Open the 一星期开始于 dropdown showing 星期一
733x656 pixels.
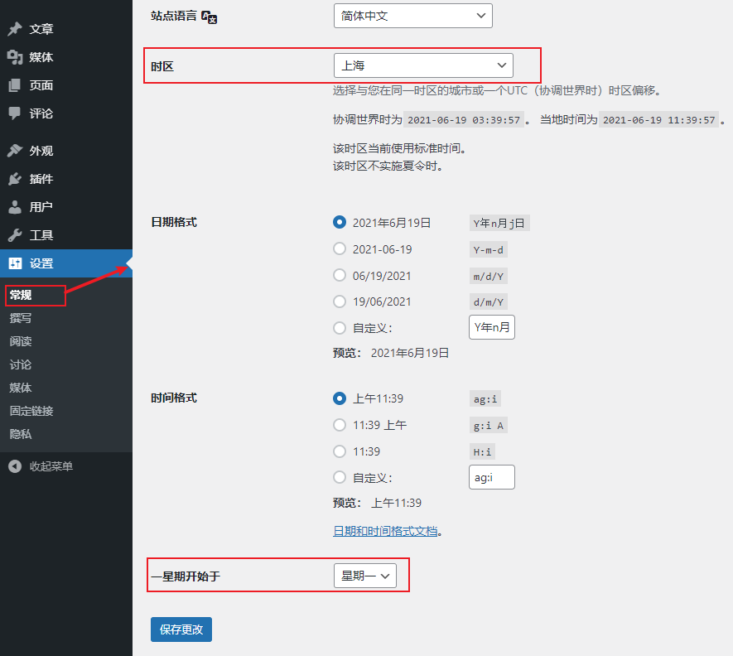click(x=365, y=576)
